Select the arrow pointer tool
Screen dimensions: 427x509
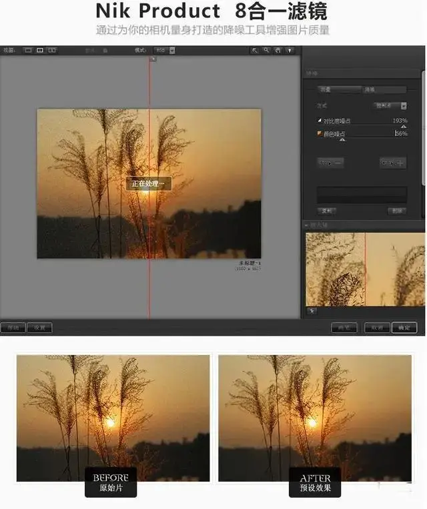click(255, 50)
